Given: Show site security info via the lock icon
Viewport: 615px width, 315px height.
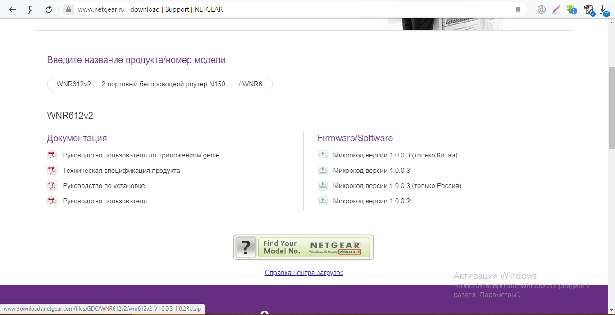Looking at the screenshot, I should click(68, 9).
